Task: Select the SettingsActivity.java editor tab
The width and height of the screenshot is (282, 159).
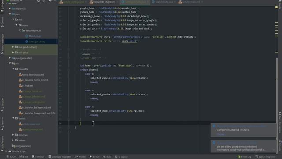Action: [x=135, y=2]
